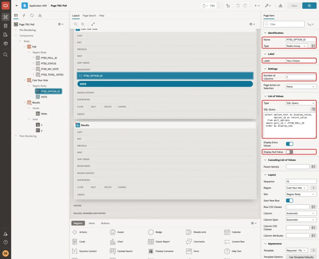Open the Create plus menu in toolbar
The width and height of the screenshot is (319, 259).
click(257, 6)
